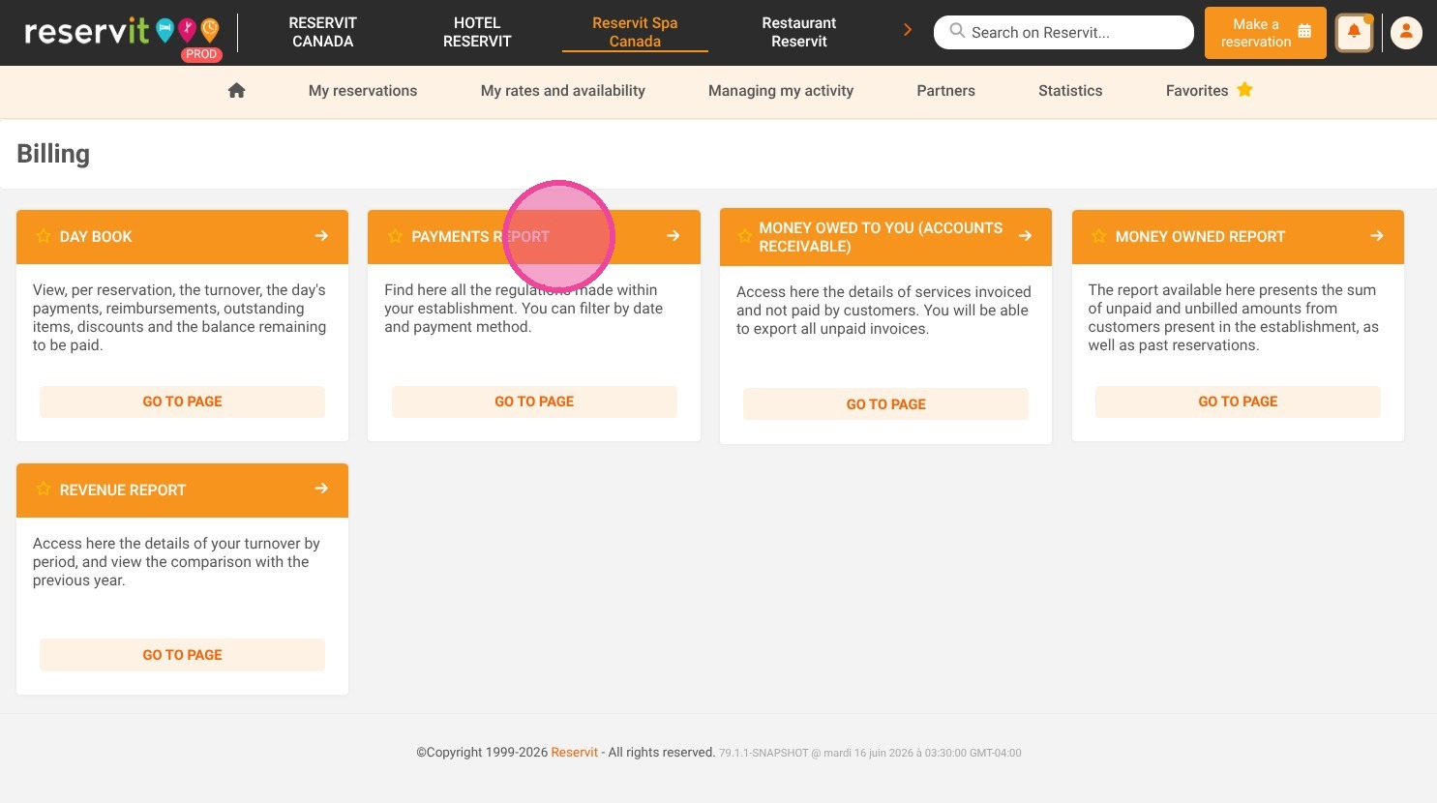The image size is (1437, 803).
Task: Expand more establishments with the orange chevron
Action: (908, 30)
